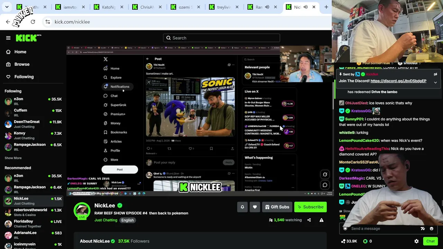
Task: Mute the Ran tab's audio speaker icon
Action: pos(267,7)
